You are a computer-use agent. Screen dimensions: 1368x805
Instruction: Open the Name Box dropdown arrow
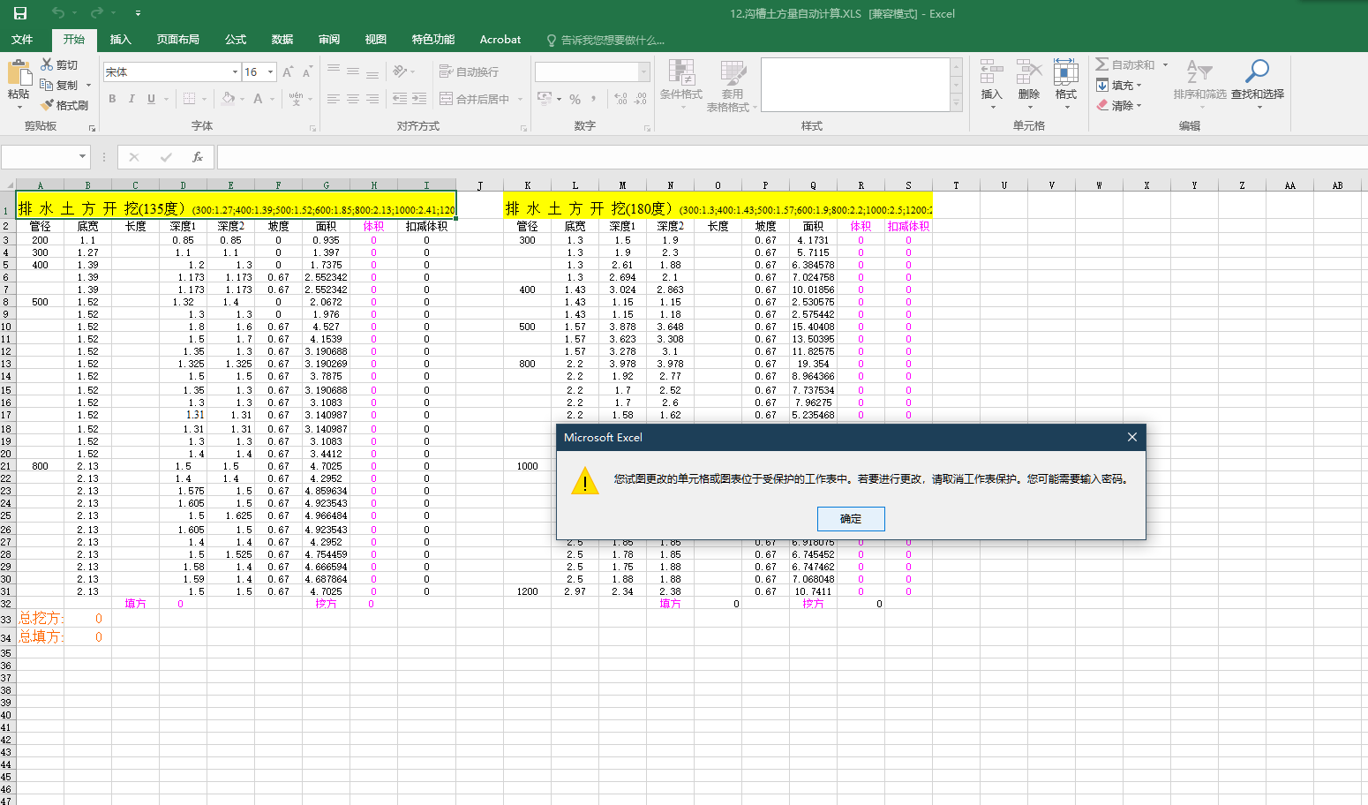83,157
